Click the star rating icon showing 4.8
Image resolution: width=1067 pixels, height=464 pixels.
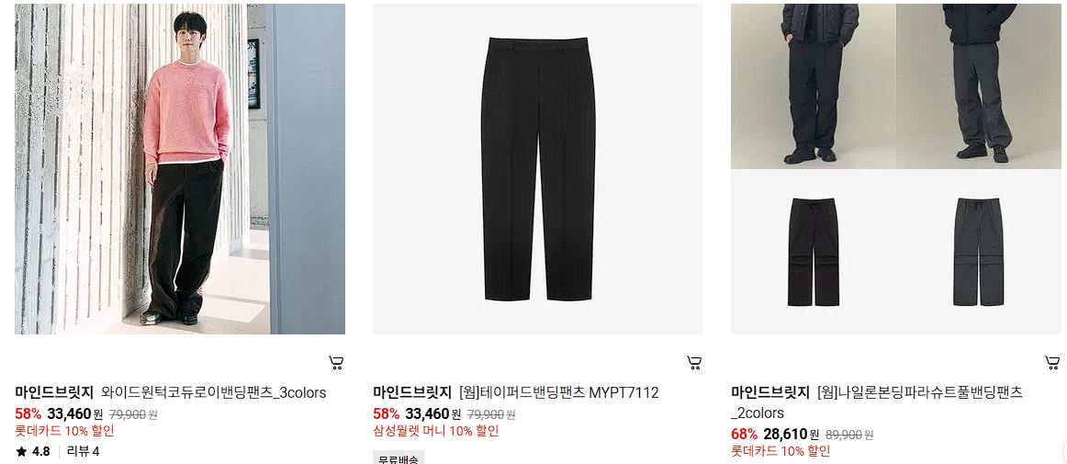(22, 451)
